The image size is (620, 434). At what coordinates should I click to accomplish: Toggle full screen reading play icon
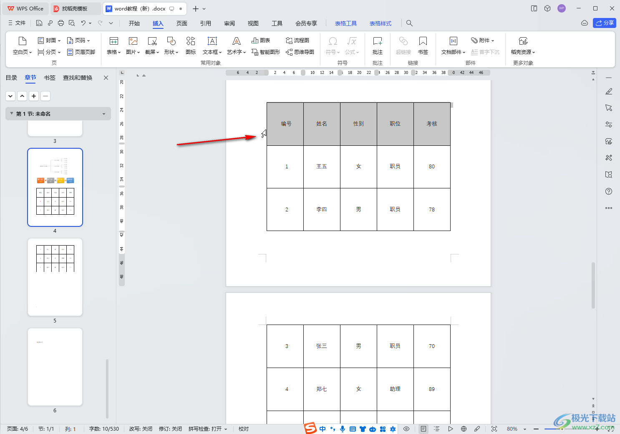click(450, 429)
